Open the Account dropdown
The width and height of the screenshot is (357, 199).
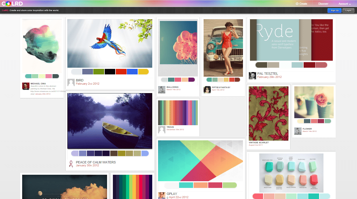tap(343, 4)
